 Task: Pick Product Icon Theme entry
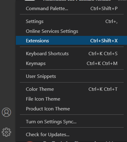pyautogui.click(x=72, y=109)
